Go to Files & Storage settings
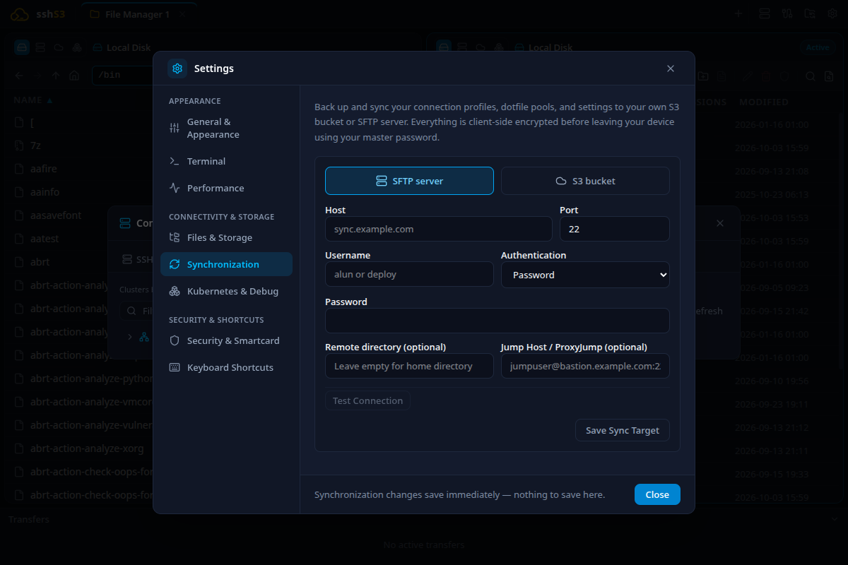This screenshot has width=848, height=565. (226, 237)
